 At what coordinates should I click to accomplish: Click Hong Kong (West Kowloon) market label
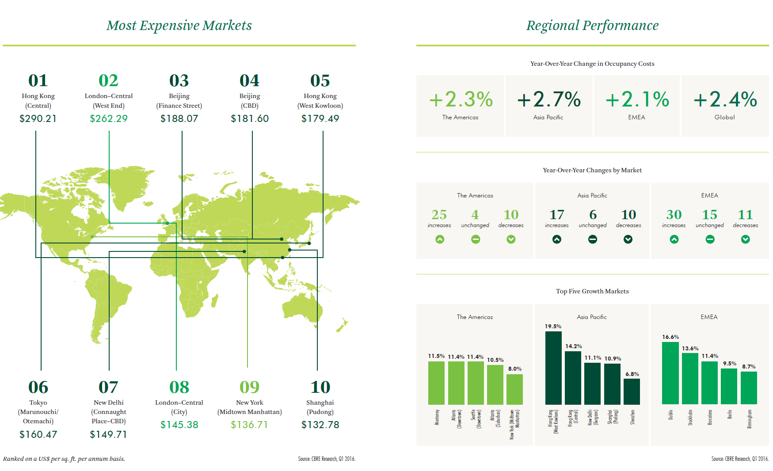coord(320,101)
